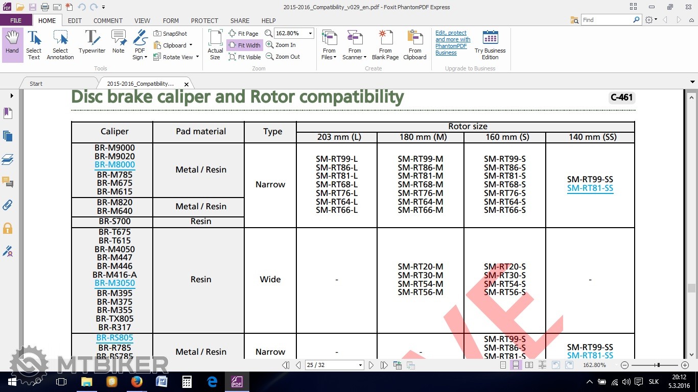This screenshot has height=392, width=698.
Task: Open the COMMENT ribbon tab
Action: click(x=108, y=21)
